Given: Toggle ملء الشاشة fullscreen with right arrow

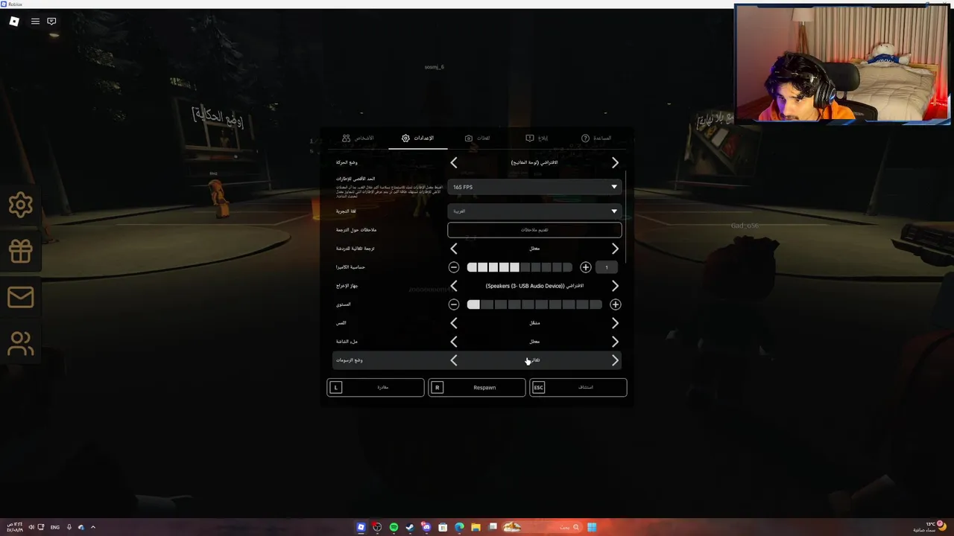Looking at the screenshot, I should coord(615,342).
